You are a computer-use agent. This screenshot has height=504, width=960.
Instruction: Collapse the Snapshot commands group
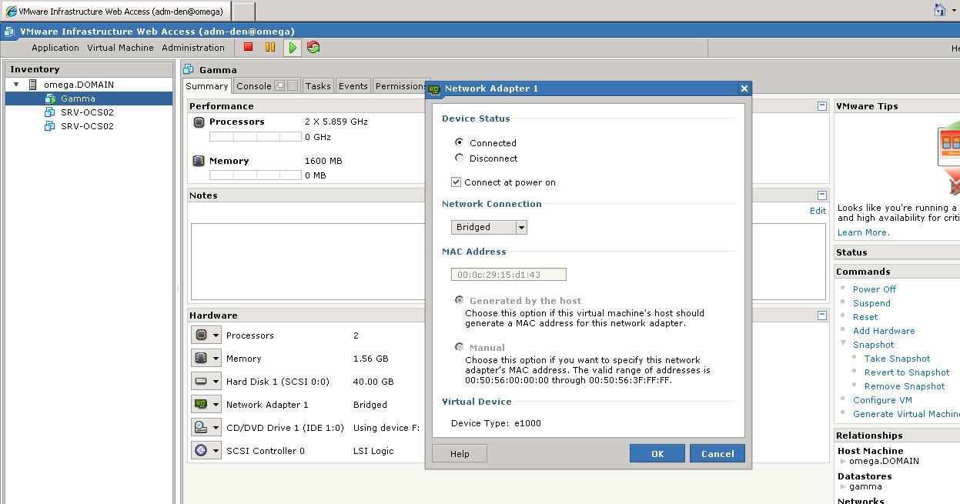click(x=844, y=344)
